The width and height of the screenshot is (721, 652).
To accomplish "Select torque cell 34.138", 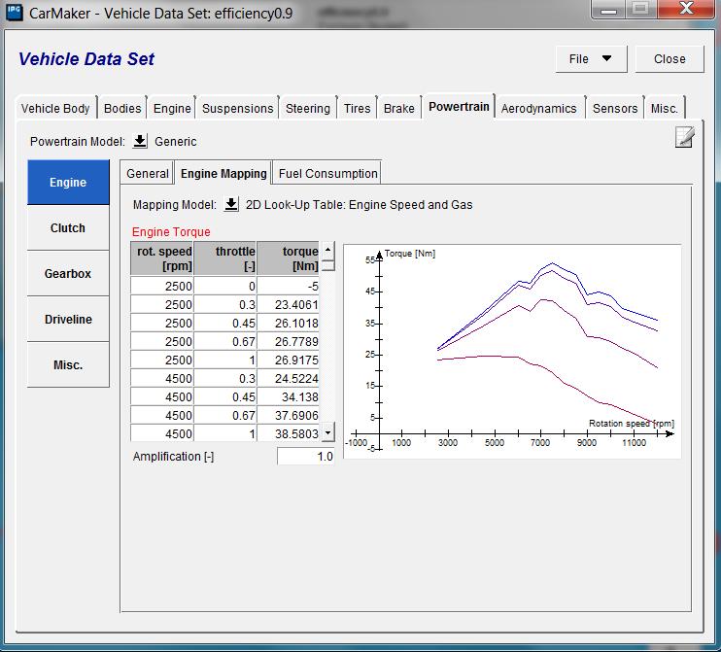I will 289,396.
